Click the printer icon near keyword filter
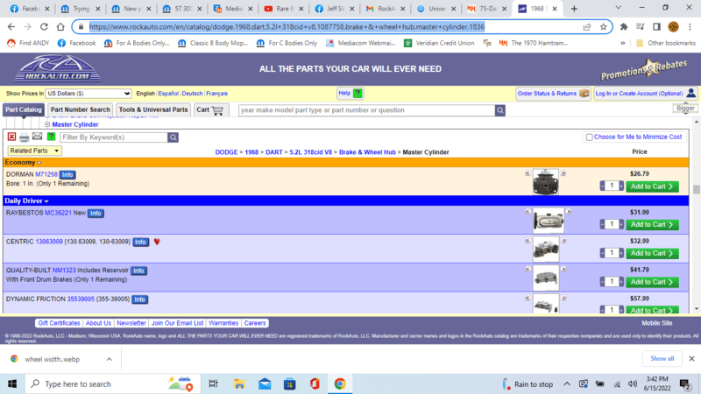This screenshot has width=701, height=394. tap(25, 137)
